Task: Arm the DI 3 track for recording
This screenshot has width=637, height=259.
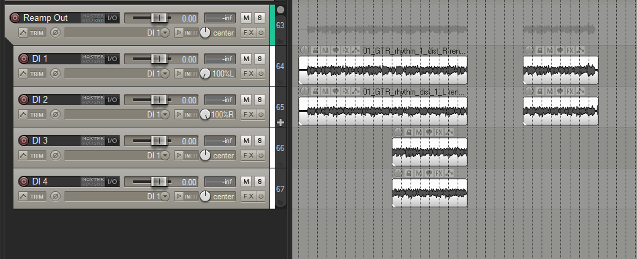Action: tap(24, 141)
